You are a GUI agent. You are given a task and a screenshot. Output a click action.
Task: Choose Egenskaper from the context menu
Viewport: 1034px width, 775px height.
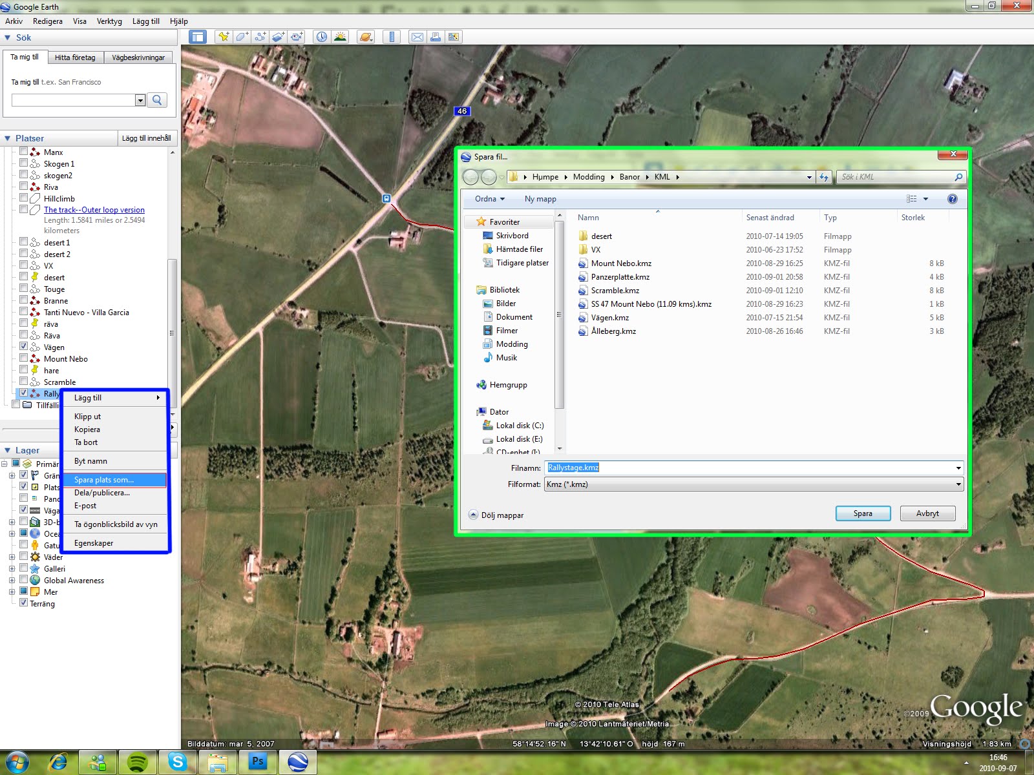[x=94, y=543]
